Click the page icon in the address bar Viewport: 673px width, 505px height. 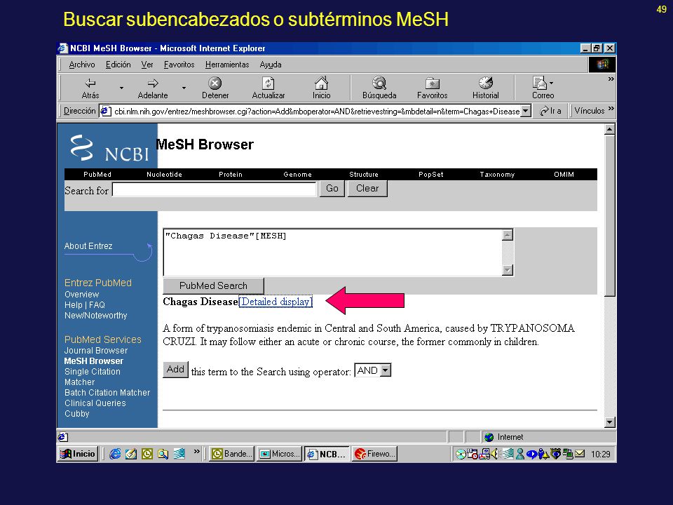coord(105,112)
